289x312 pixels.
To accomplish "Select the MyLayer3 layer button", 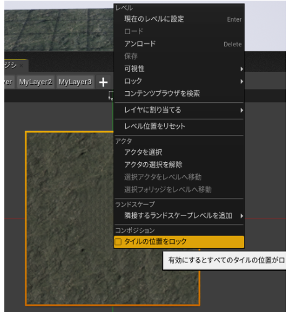I will pyautogui.click(x=75, y=82).
